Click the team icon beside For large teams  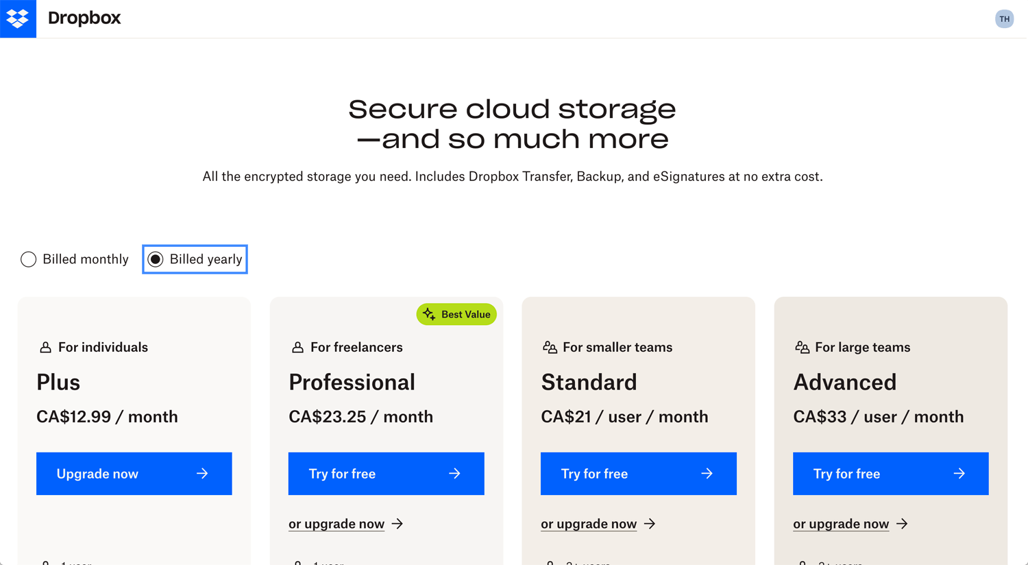802,348
